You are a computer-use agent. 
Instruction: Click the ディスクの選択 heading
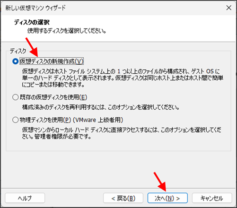[32, 22]
